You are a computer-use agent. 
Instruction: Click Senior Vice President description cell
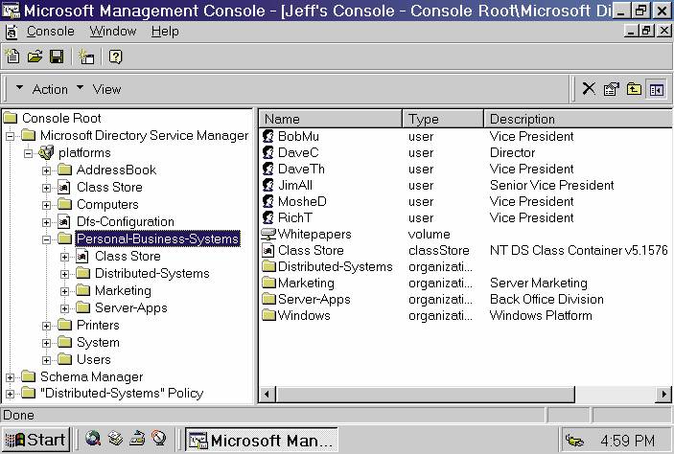pos(551,185)
